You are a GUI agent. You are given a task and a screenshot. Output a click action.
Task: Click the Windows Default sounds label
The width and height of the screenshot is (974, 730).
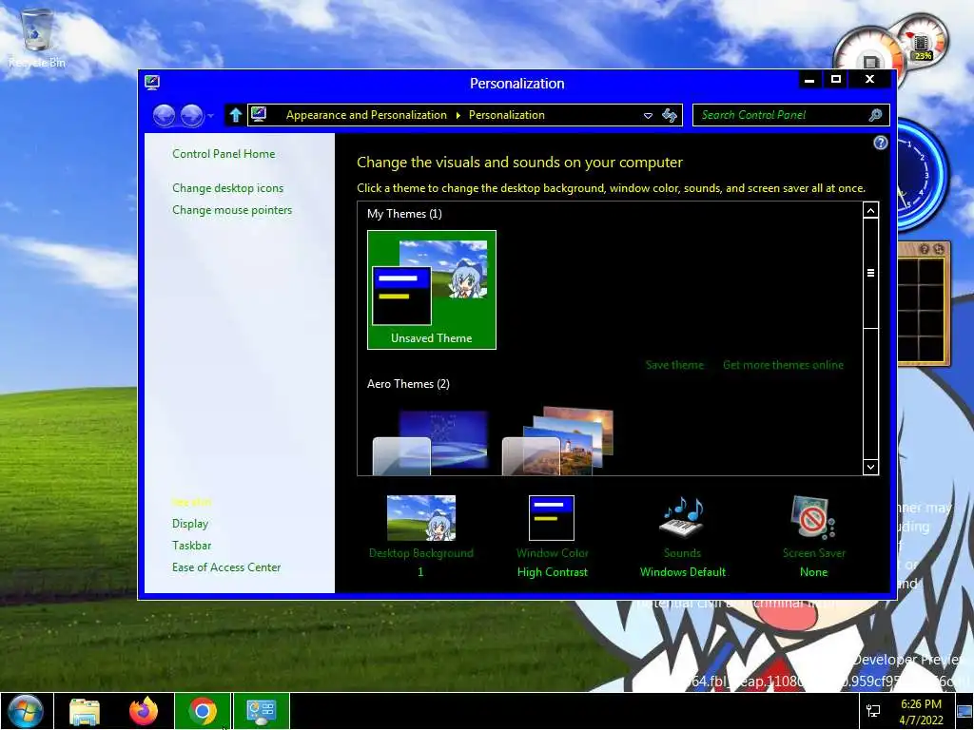[x=683, y=572]
